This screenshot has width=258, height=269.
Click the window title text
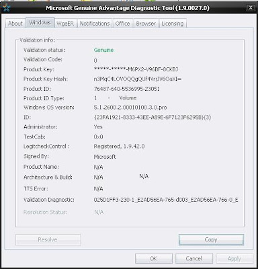128,8
